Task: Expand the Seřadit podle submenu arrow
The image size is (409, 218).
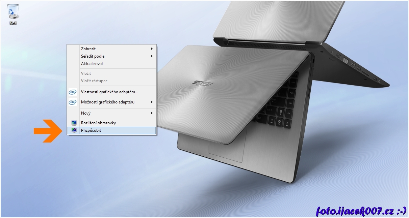Action: 152,56
